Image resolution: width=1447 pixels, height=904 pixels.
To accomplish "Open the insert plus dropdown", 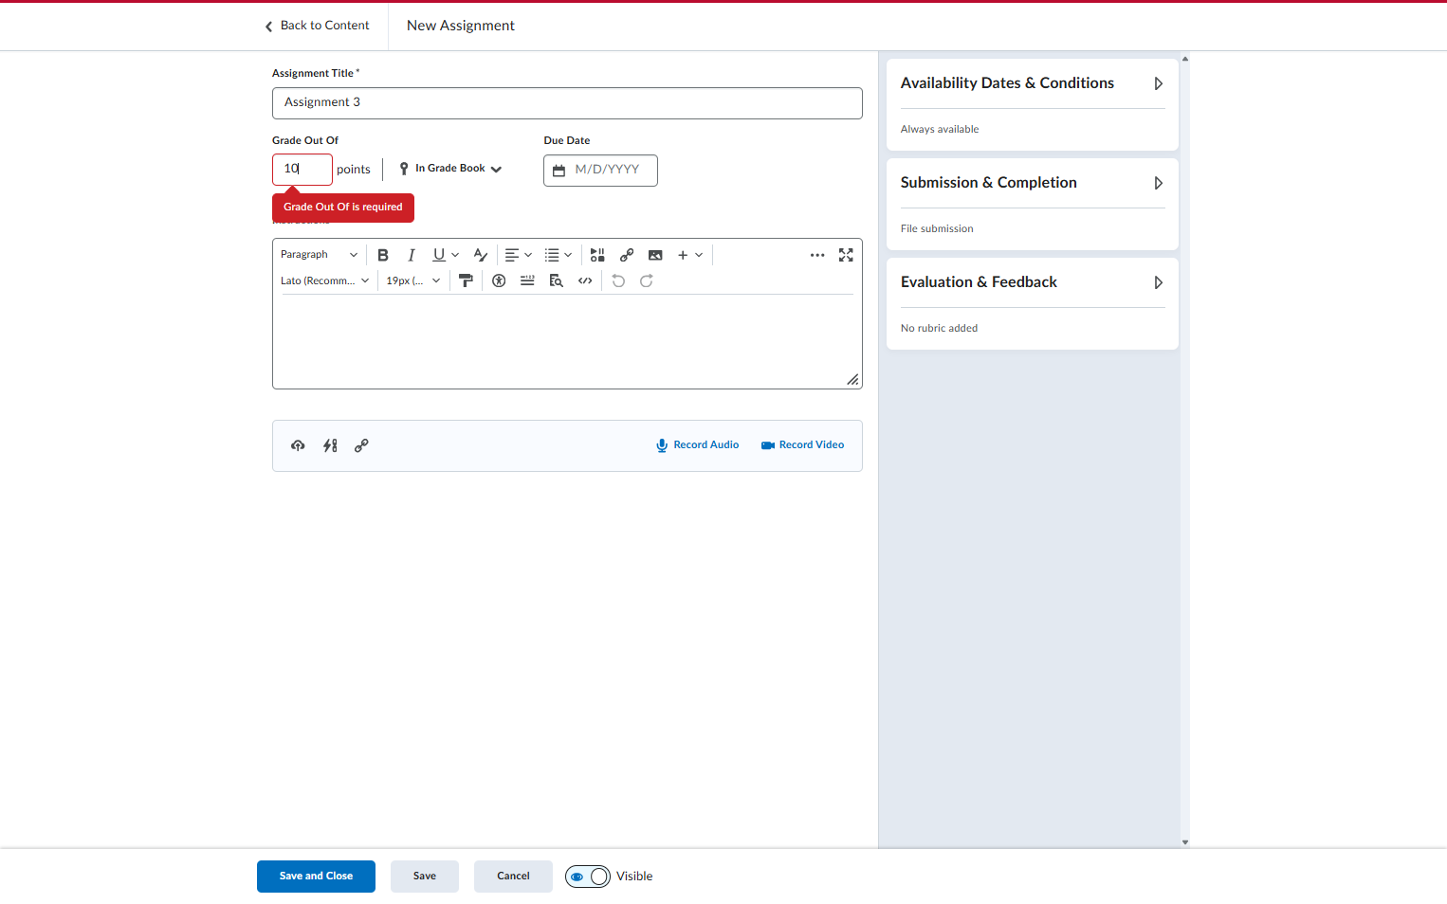I will click(690, 255).
